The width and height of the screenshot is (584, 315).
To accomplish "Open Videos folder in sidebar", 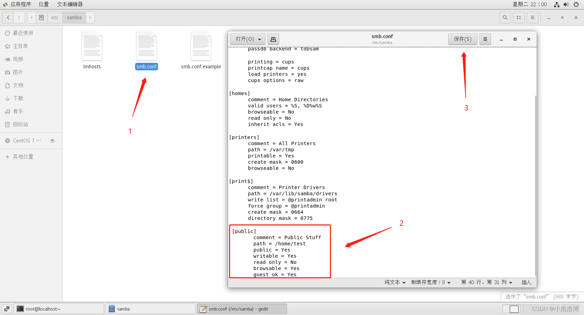I will pos(31,59).
